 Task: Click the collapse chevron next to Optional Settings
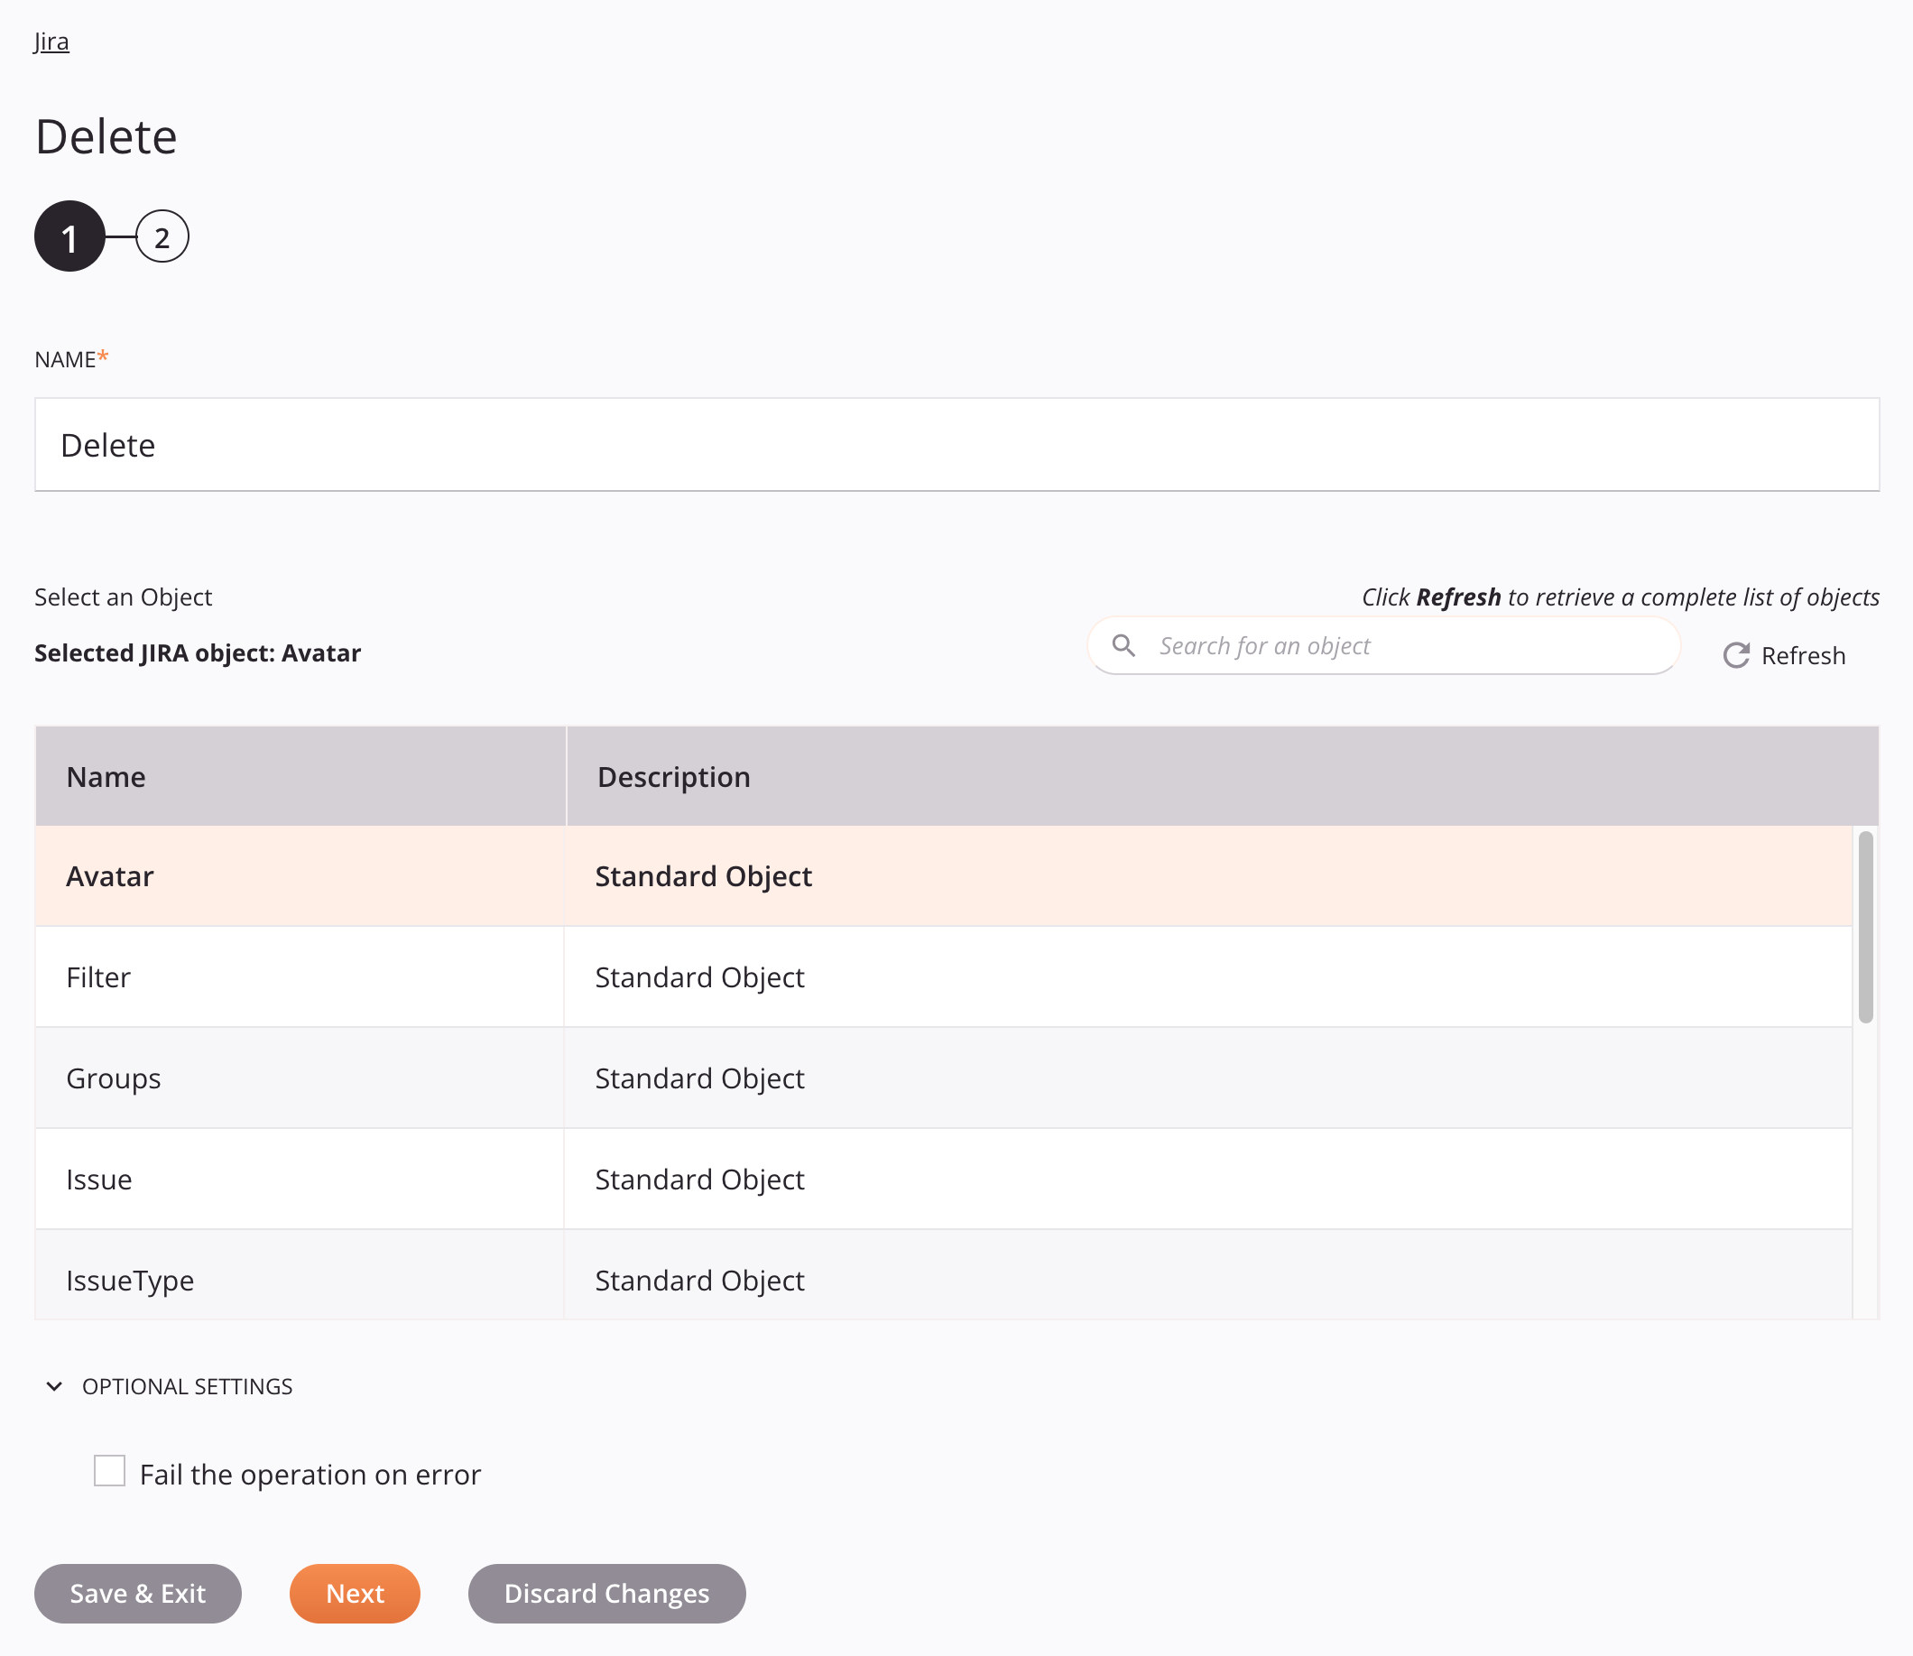(x=53, y=1386)
